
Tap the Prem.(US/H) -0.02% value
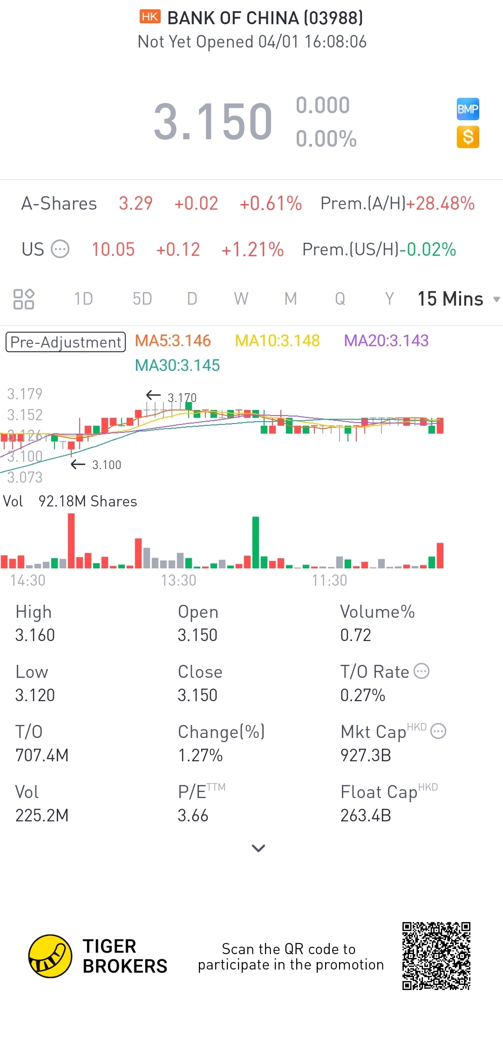[428, 249]
